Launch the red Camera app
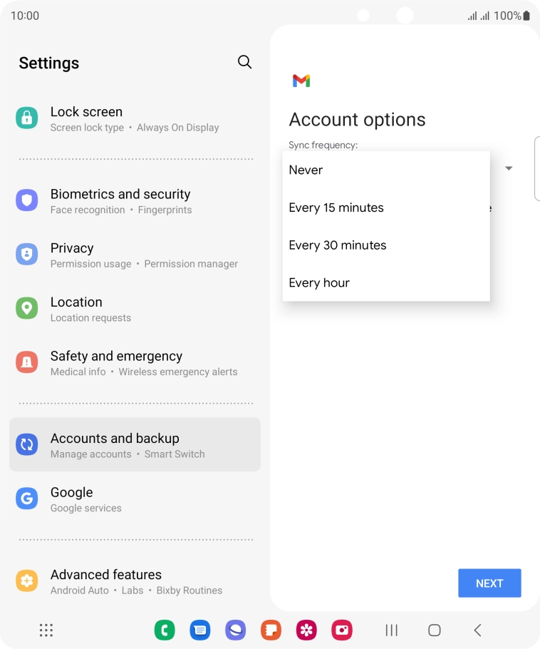540x649 pixels. pos(342,630)
